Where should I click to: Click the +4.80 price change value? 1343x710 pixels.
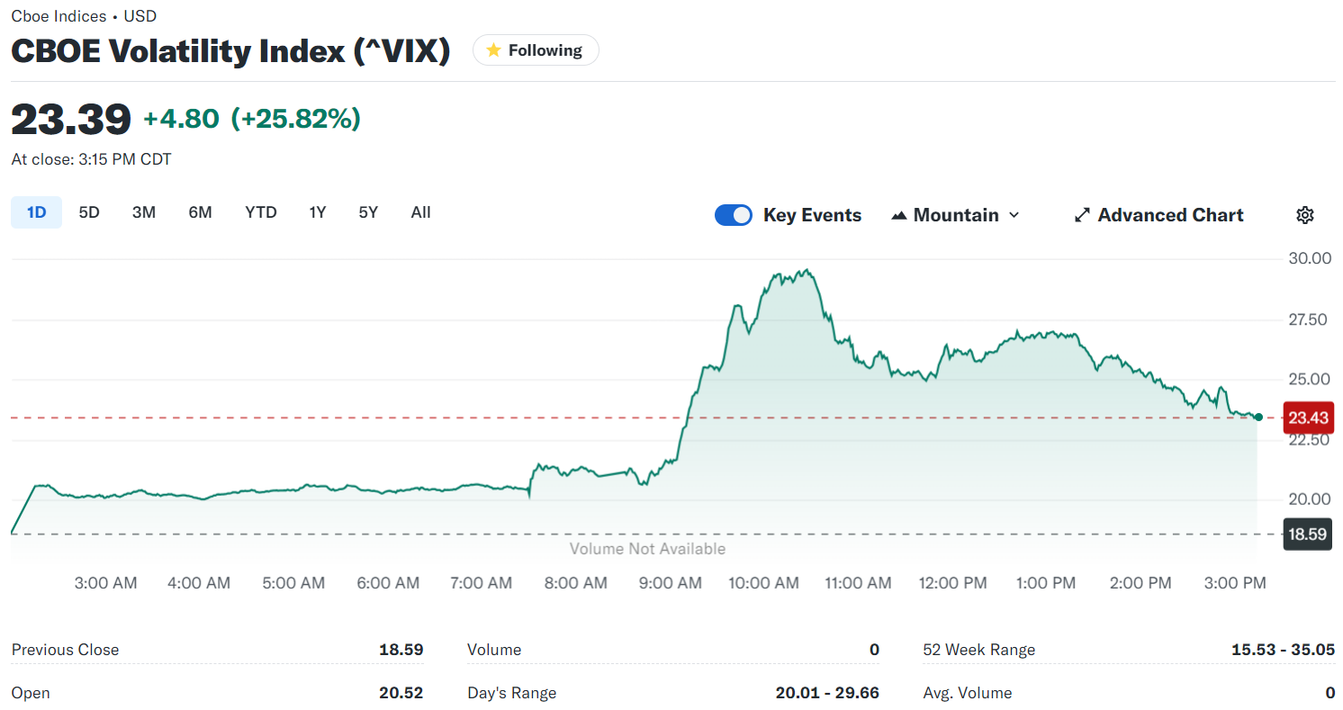(181, 119)
